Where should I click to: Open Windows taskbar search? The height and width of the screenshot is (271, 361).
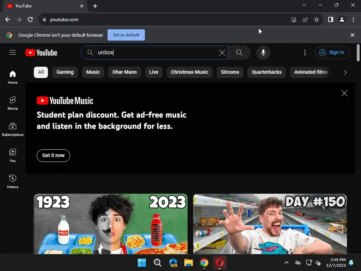(158, 263)
